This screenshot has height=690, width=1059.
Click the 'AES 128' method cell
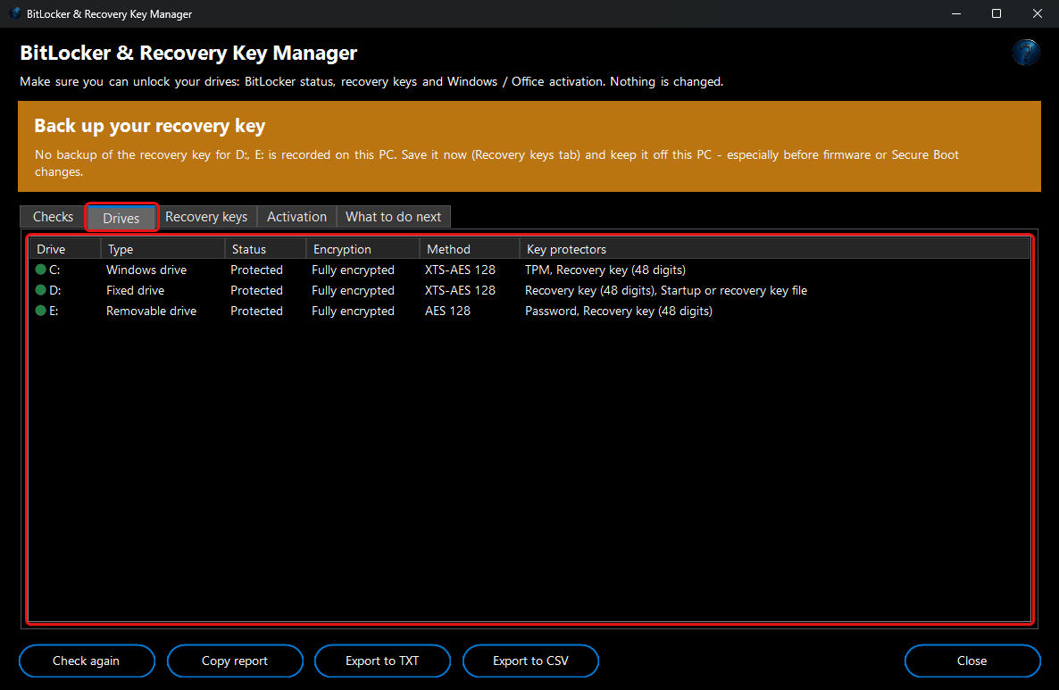[447, 311]
